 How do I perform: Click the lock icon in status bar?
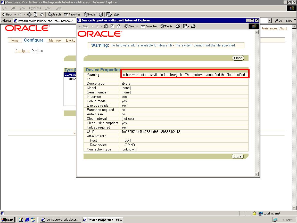pyautogui.click(x=254, y=213)
